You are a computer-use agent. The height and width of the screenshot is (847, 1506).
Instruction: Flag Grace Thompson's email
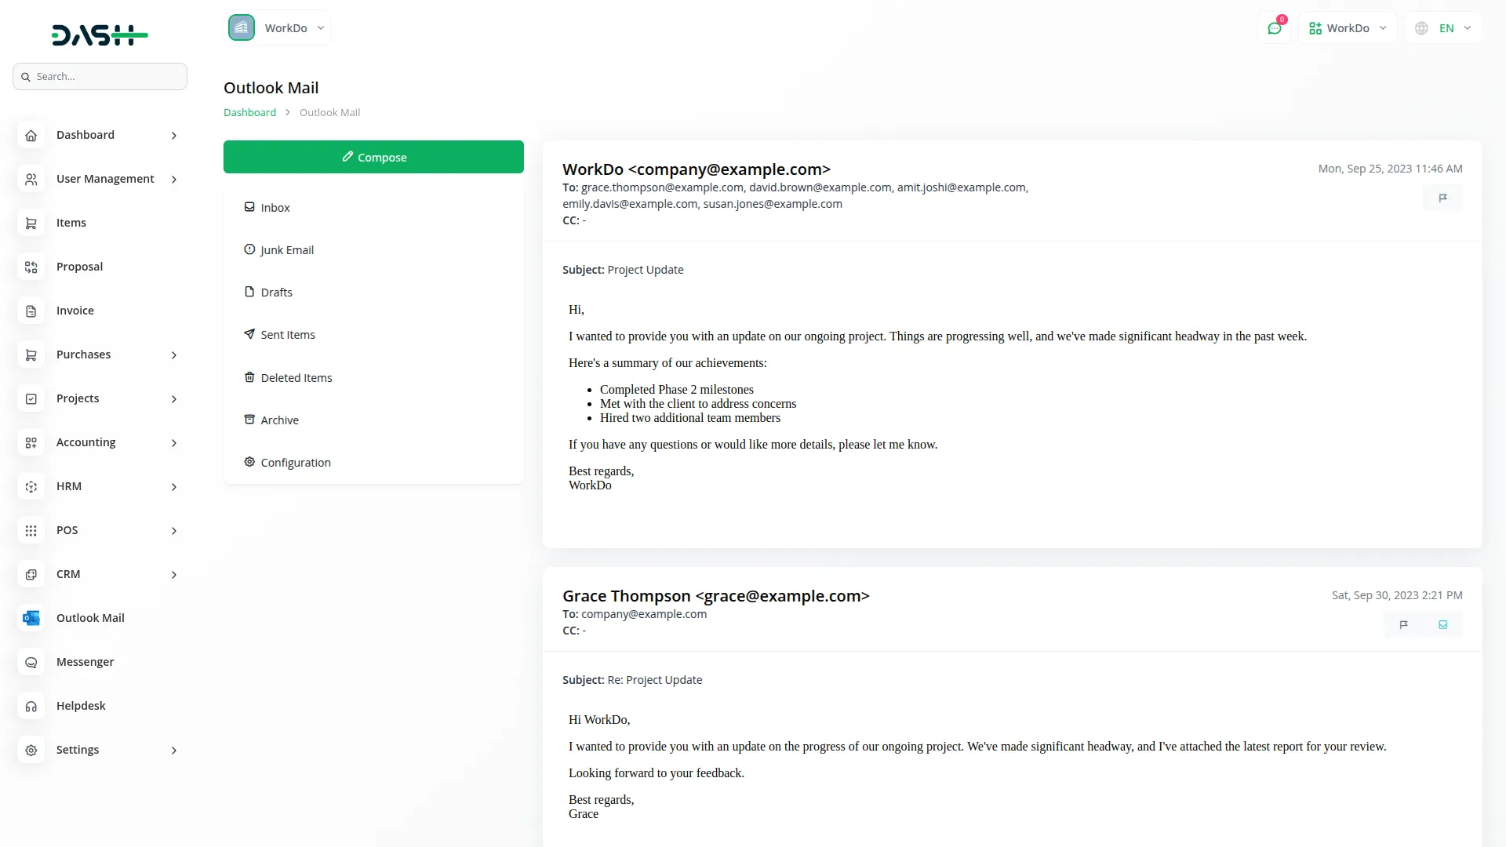pos(1404,624)
